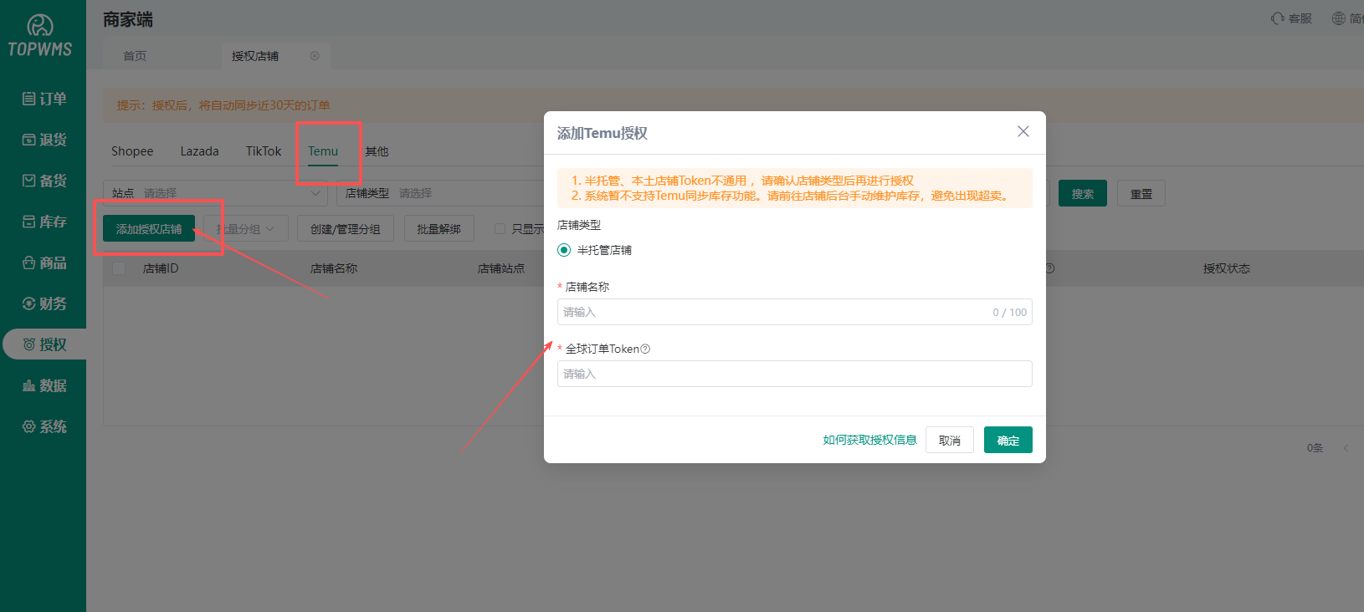
Task: Open 财务 in the sidebar
Action: (x=44, y=303)
